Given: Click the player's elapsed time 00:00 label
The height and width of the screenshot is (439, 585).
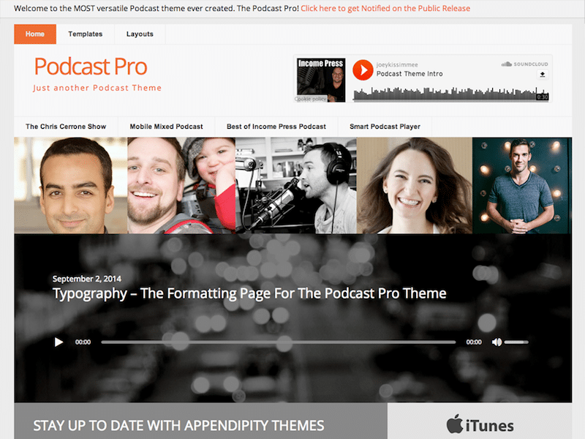Looking at the screenshot, I should point(83,342).
